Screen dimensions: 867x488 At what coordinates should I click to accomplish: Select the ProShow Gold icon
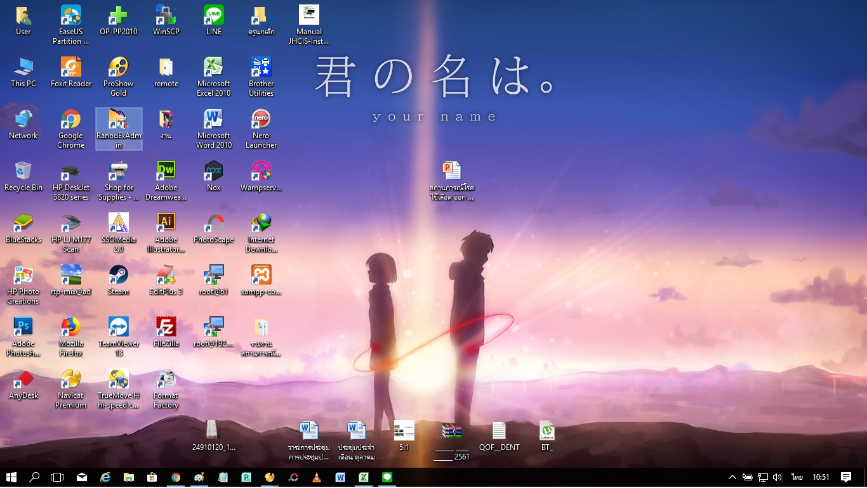coord(119,77)
